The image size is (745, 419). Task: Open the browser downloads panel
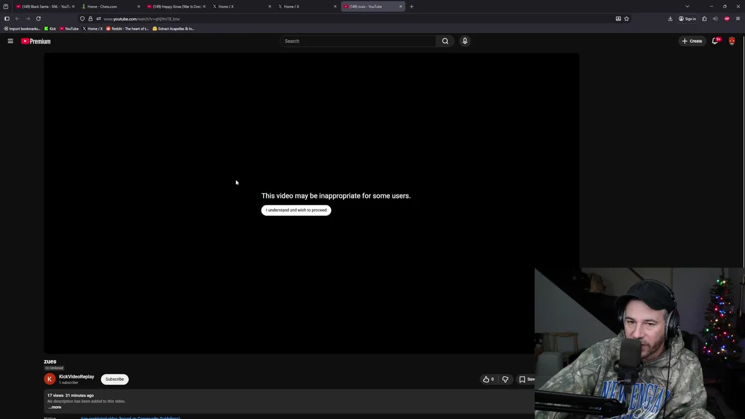coord(670,19)
